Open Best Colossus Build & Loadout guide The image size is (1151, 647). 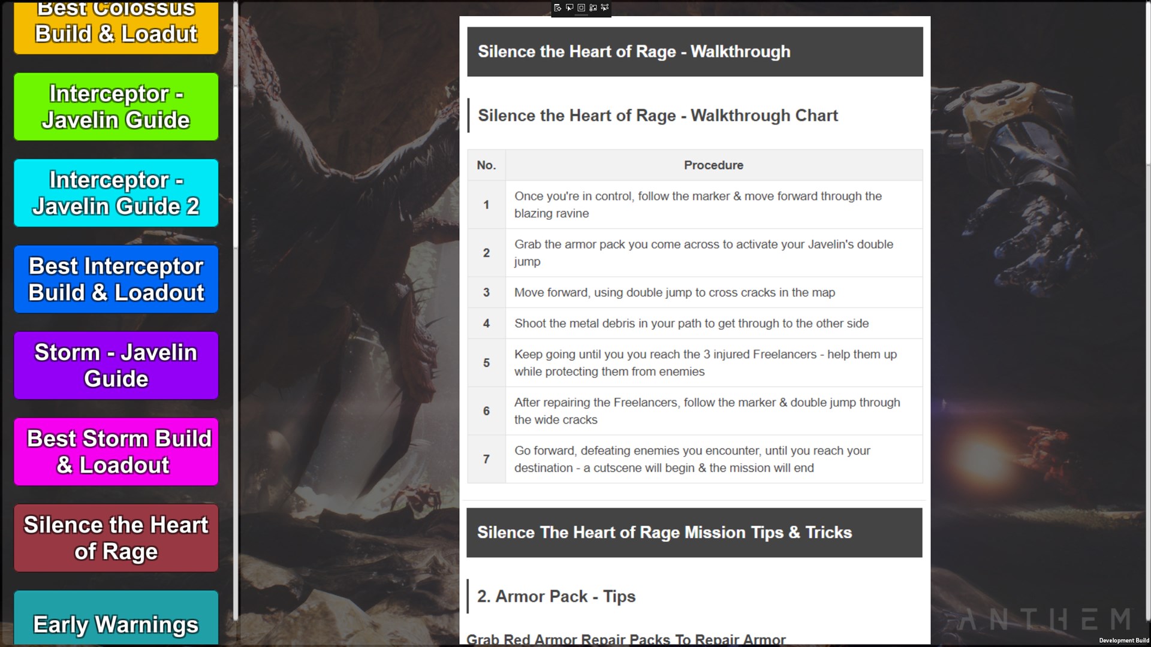click(x=116, y=27)
